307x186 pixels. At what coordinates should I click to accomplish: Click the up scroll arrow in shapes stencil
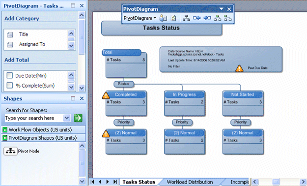click(82, 146)
